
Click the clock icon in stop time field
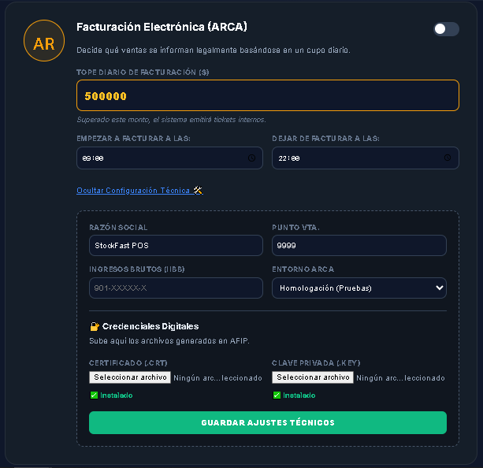(x=447, y=158)
